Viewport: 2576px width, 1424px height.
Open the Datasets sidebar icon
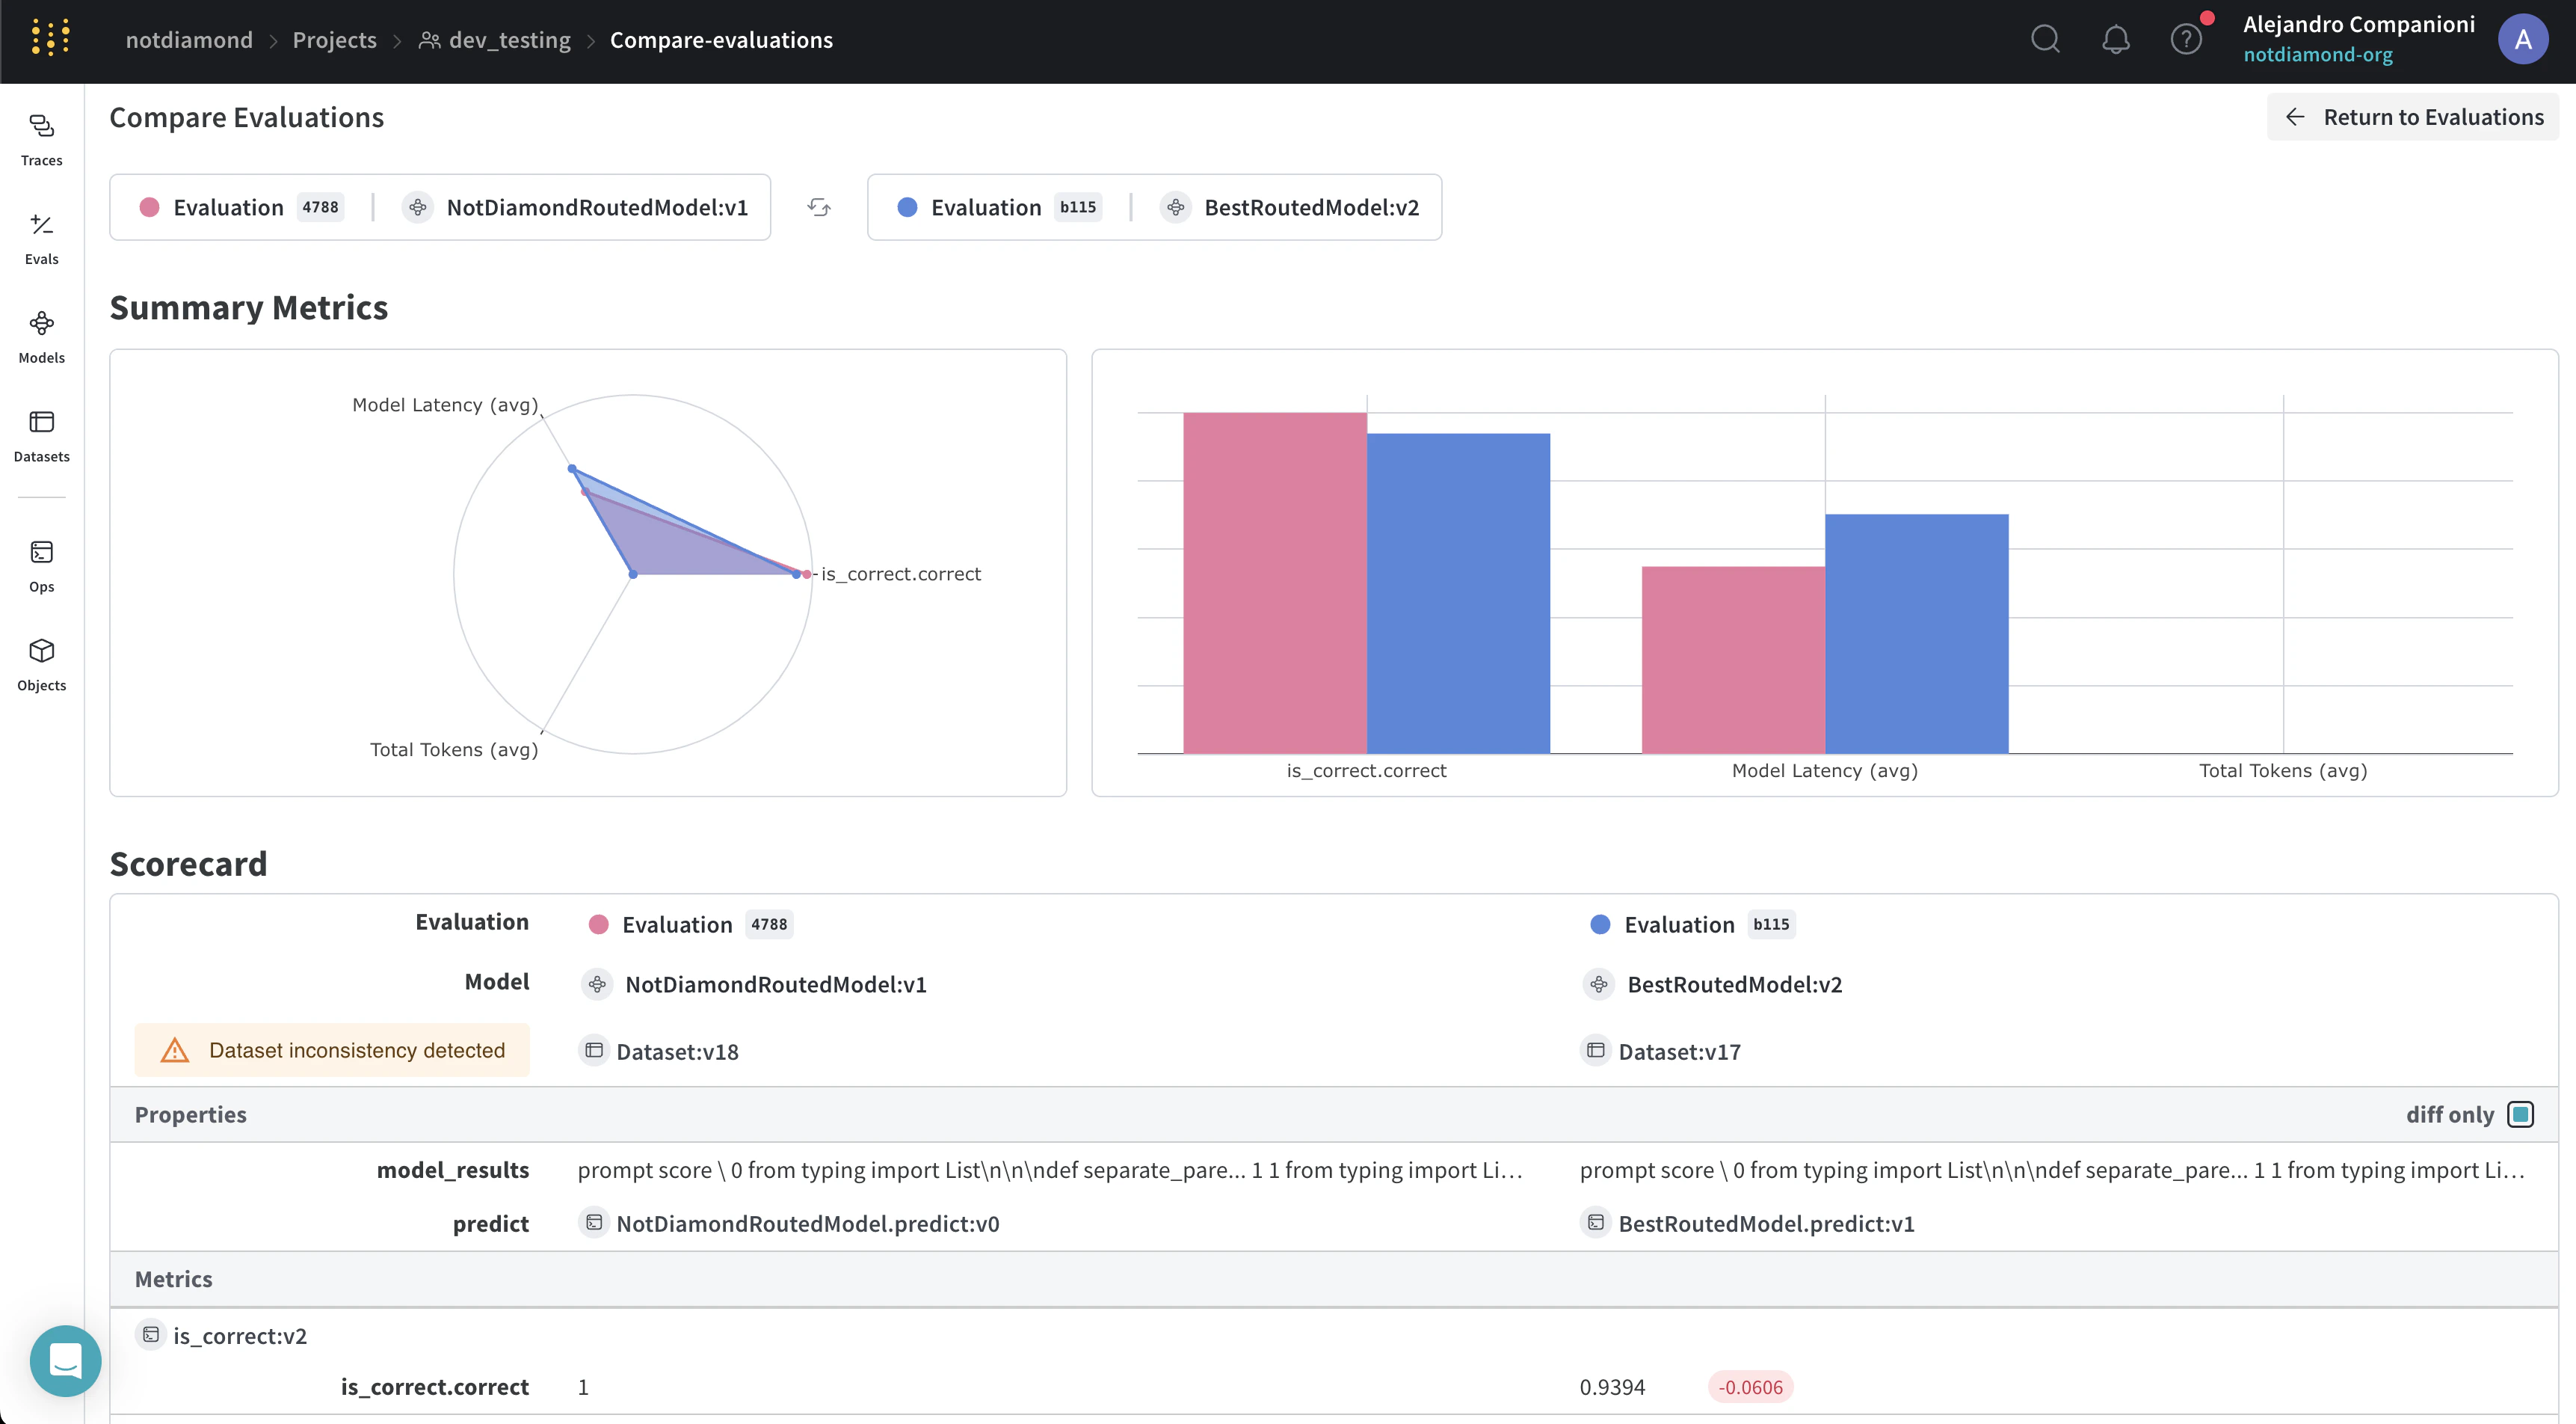coord(41,435)
